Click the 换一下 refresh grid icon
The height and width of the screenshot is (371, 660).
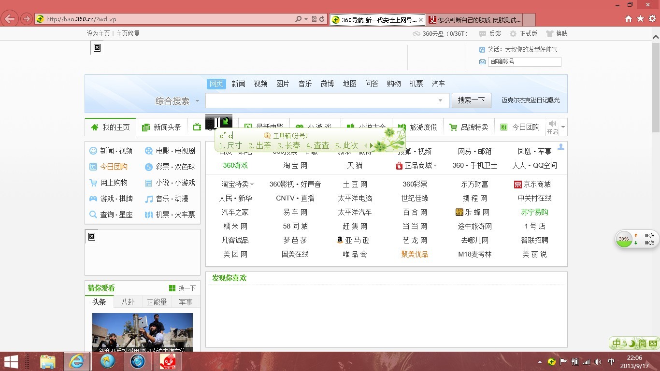click(172, 288)
